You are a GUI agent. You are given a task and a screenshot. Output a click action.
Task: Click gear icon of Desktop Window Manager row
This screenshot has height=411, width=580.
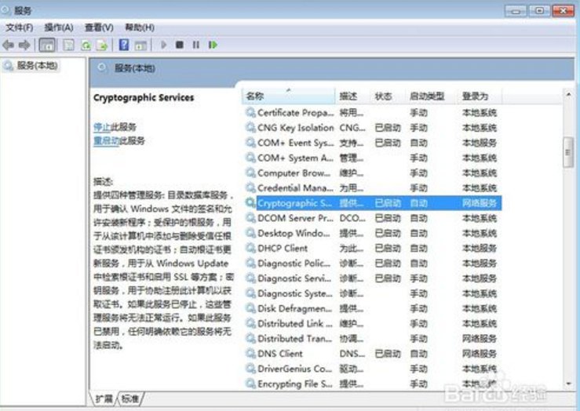(x=251, y=233)
